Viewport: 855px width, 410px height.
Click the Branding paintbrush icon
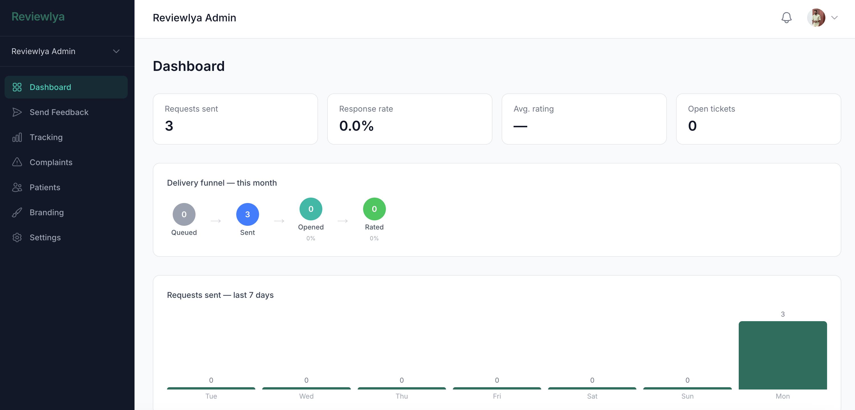[x=17, y=212]
